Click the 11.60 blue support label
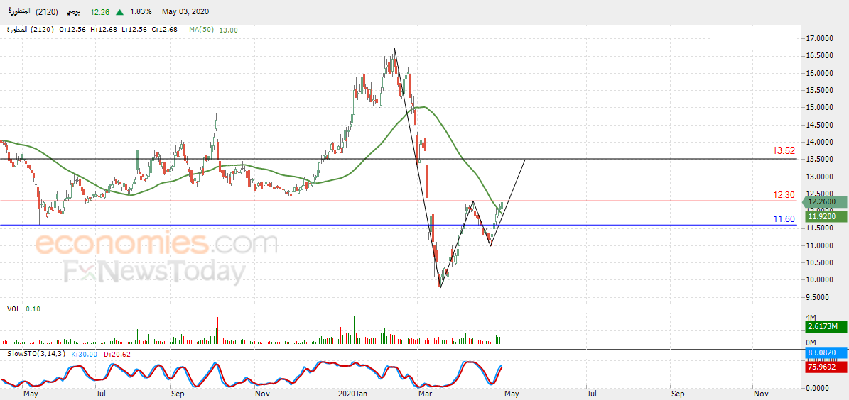Screen dimensions: 849x400 point(784,219)
